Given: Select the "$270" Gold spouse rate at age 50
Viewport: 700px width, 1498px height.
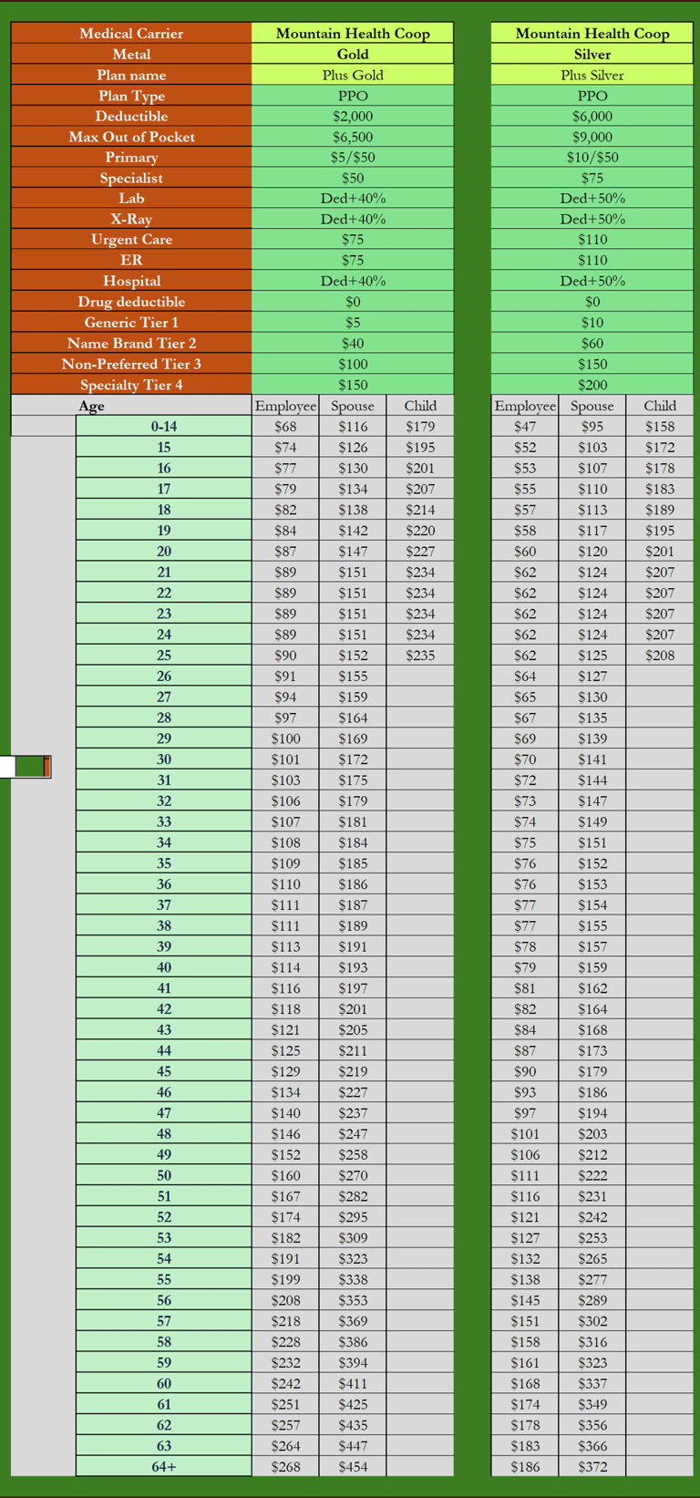Looking at the screenshot, I should coord(353,1175).
